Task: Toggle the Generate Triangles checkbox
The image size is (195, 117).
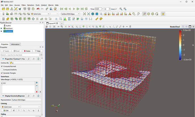Action: 2,73
